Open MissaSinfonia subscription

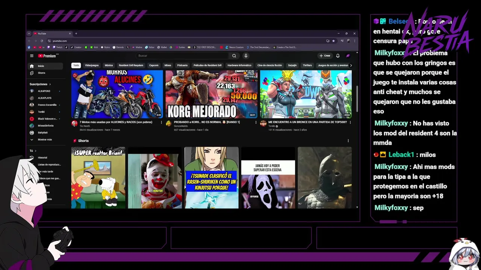pos(46,126)
